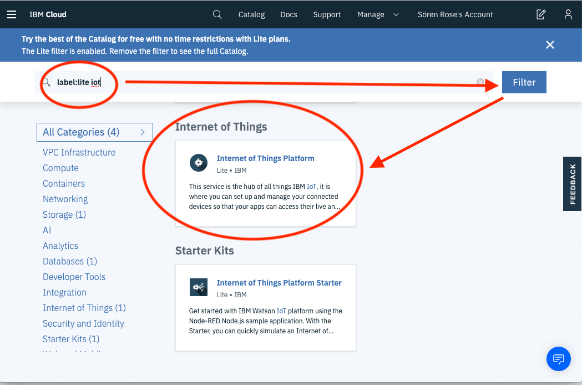Image resolution: width=582 pixels, height=385 pixels.
Task: Go to the Docs menu item
Action: 289,14
